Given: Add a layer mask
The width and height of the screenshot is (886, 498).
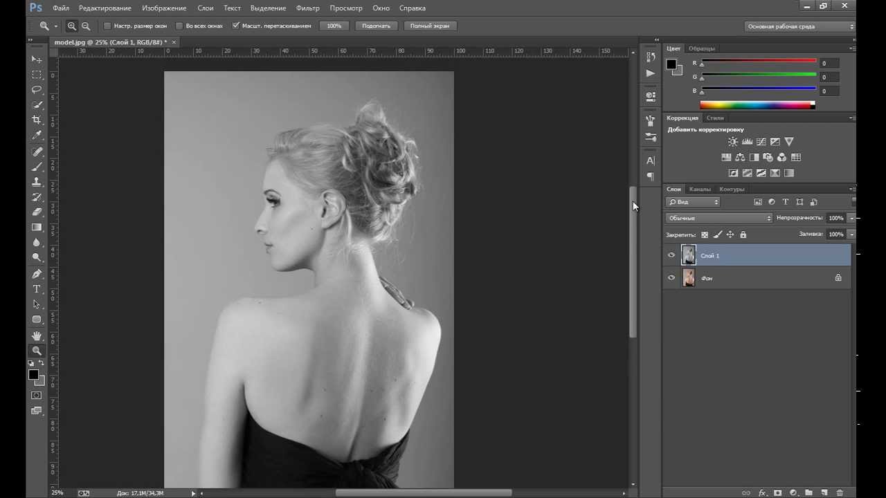Looking at the screenshot, I should tap(777, 492).
